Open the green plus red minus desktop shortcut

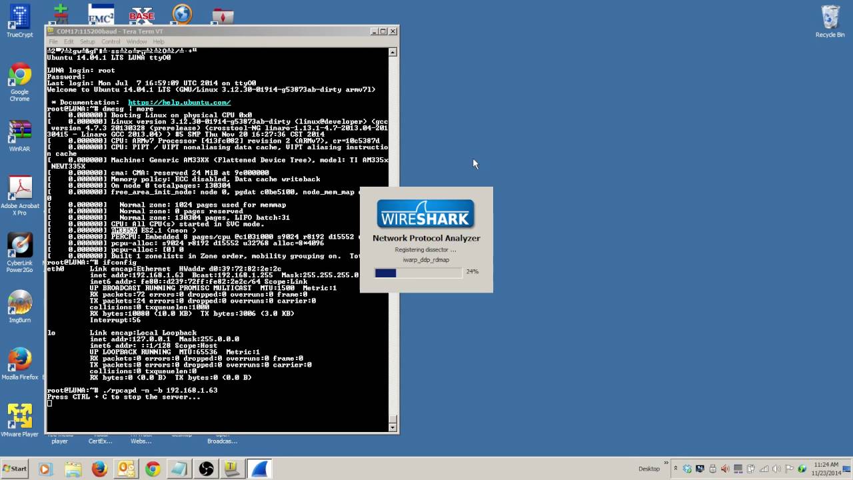(61, 13)
